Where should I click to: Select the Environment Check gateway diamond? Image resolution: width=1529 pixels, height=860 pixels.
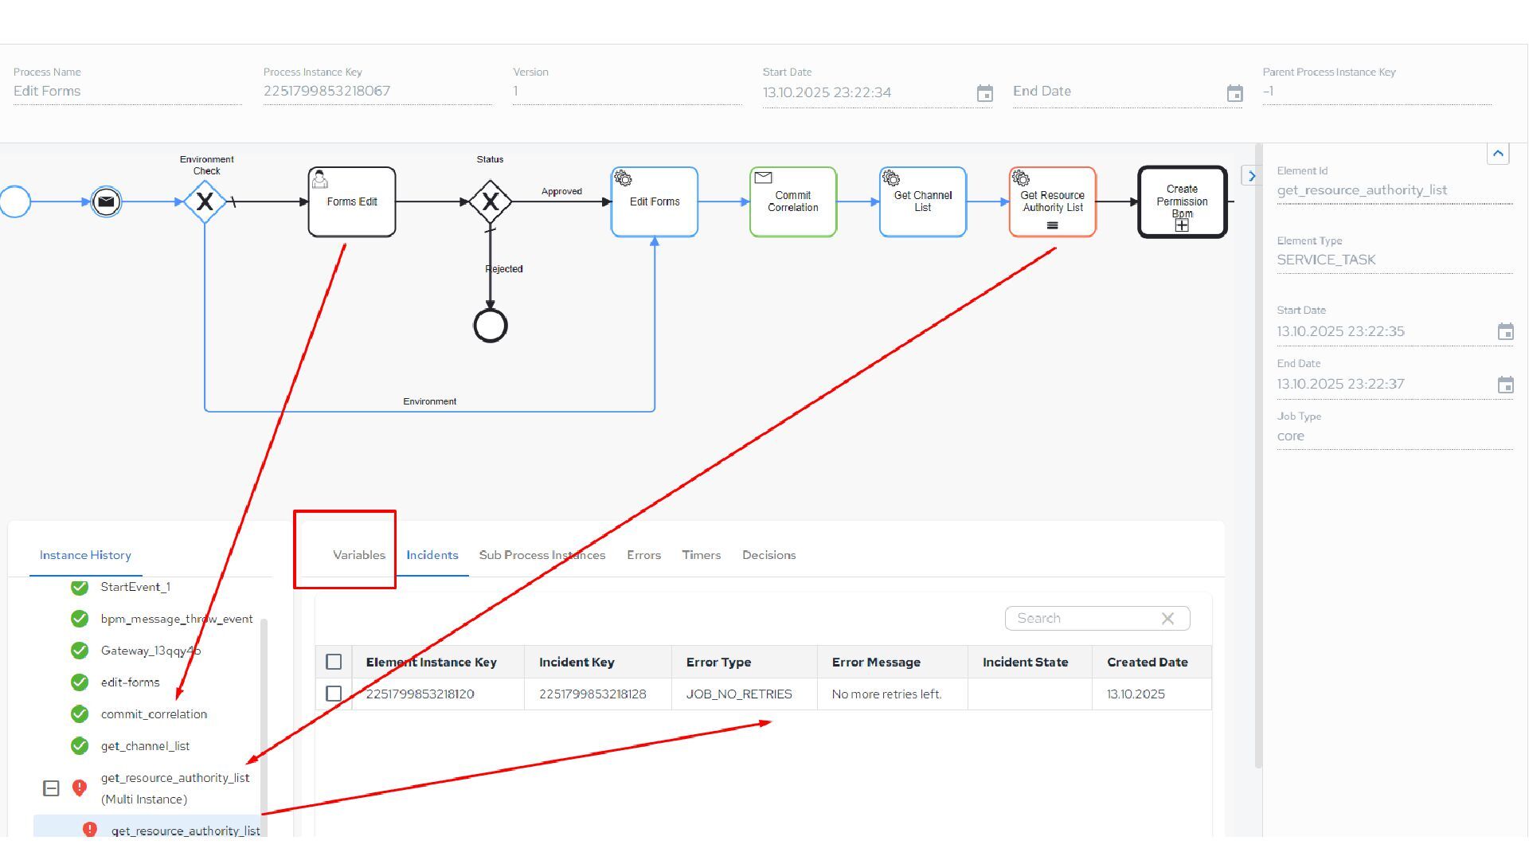click(x=205, y=201)
